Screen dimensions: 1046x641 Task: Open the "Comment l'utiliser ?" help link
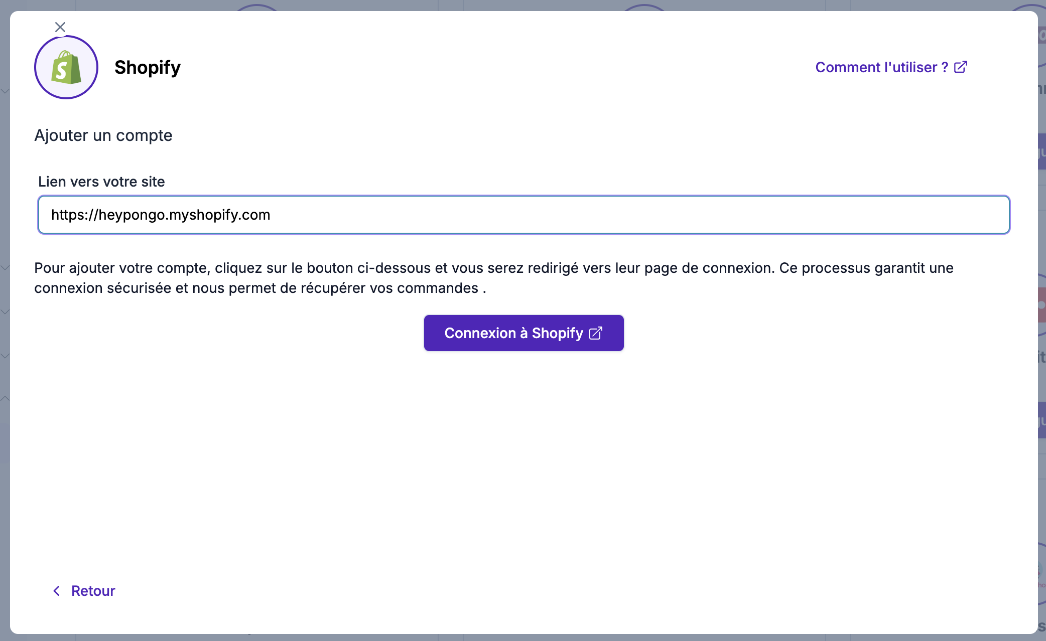pos(881,67)
